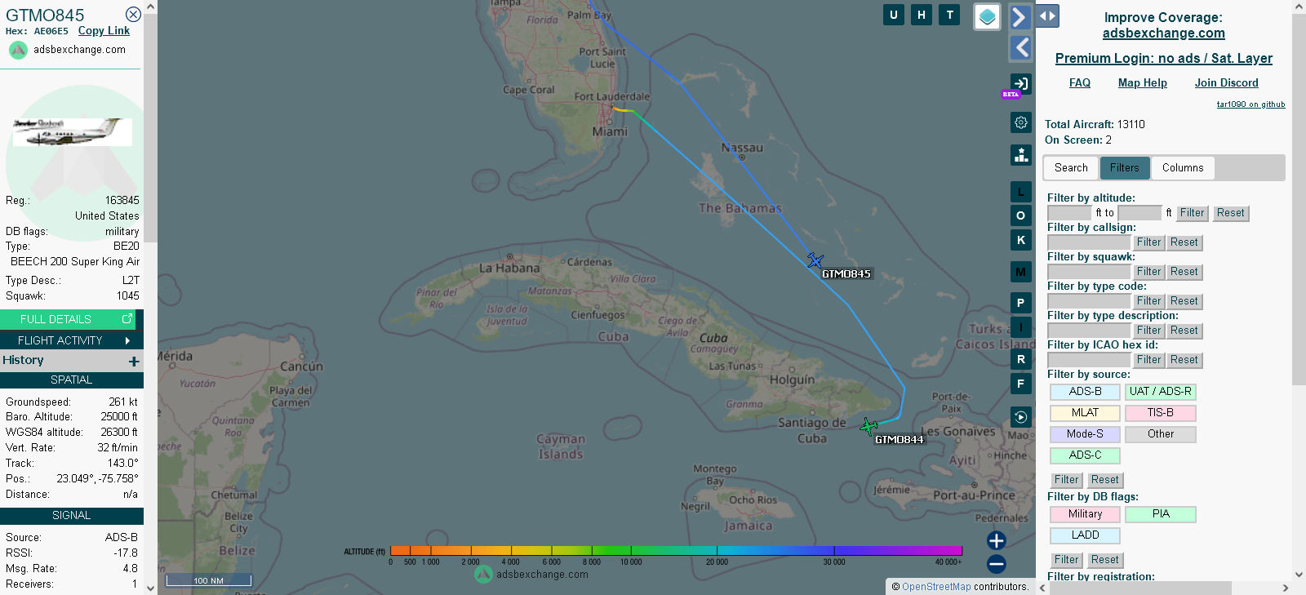Screen dimensions: 1306x595
Task: Toggle the sidebar expand arrows button
Action: 1047,16
